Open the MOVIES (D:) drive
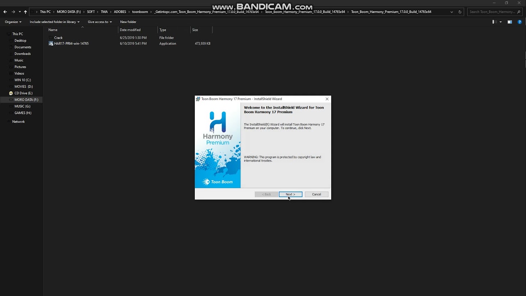 click(x=23, y=87)
